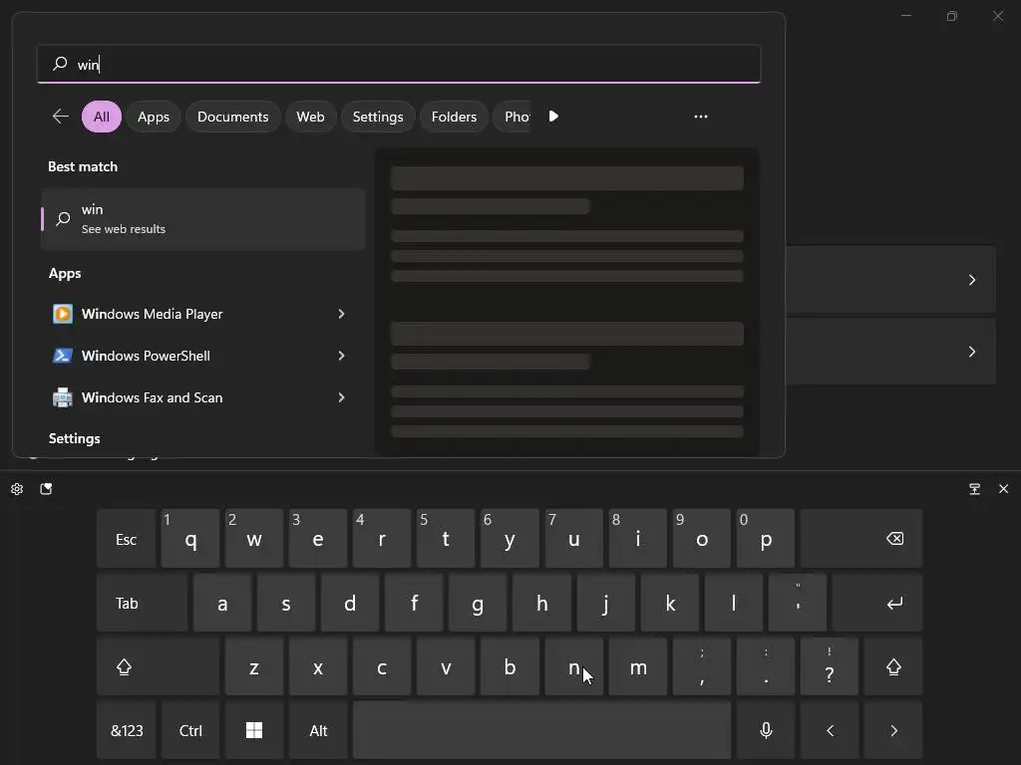Tap the Alt key

(318, 730)
